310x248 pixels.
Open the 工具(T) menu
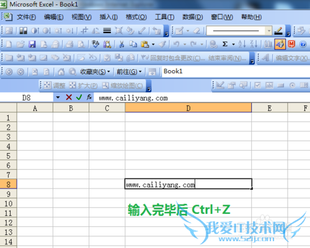coord(164,17)
